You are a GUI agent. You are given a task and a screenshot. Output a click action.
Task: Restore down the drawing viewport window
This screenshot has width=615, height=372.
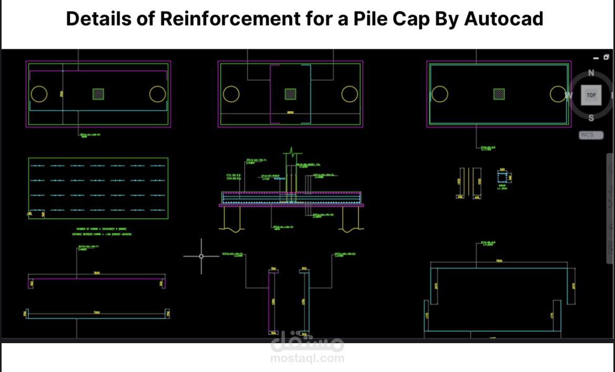pos(606,58)
